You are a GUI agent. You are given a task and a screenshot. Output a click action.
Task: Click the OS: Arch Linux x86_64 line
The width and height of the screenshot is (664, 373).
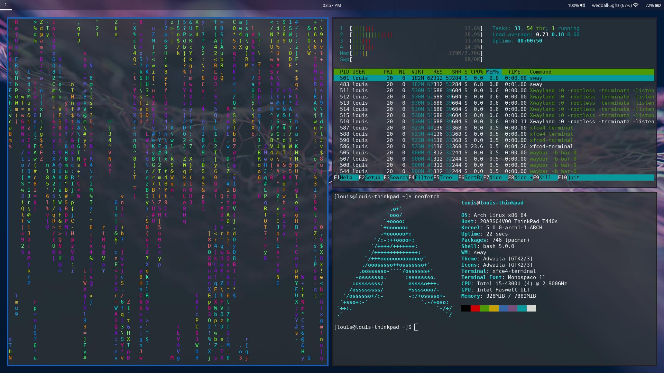click(x=494, y=215)
